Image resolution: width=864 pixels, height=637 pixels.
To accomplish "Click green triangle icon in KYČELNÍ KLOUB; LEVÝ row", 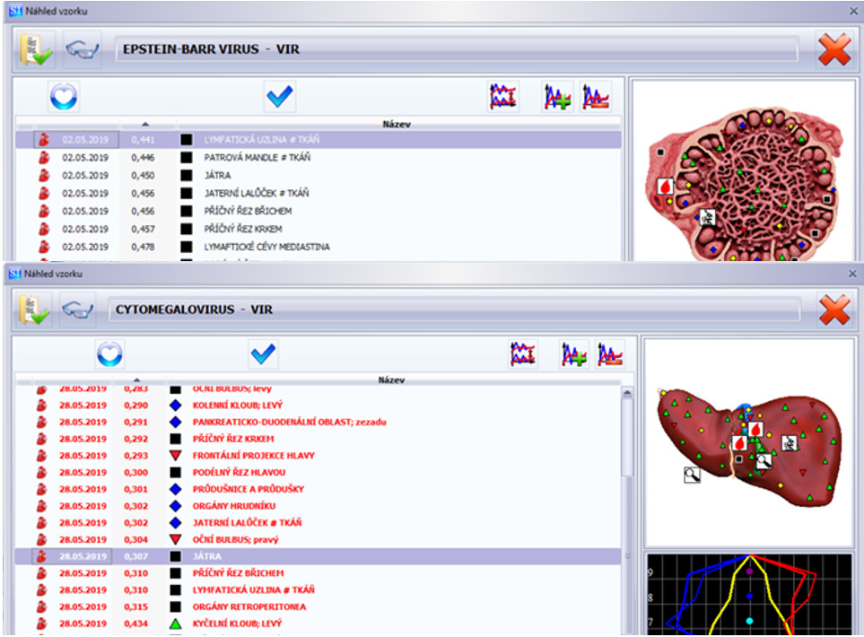I will [175, 624].
